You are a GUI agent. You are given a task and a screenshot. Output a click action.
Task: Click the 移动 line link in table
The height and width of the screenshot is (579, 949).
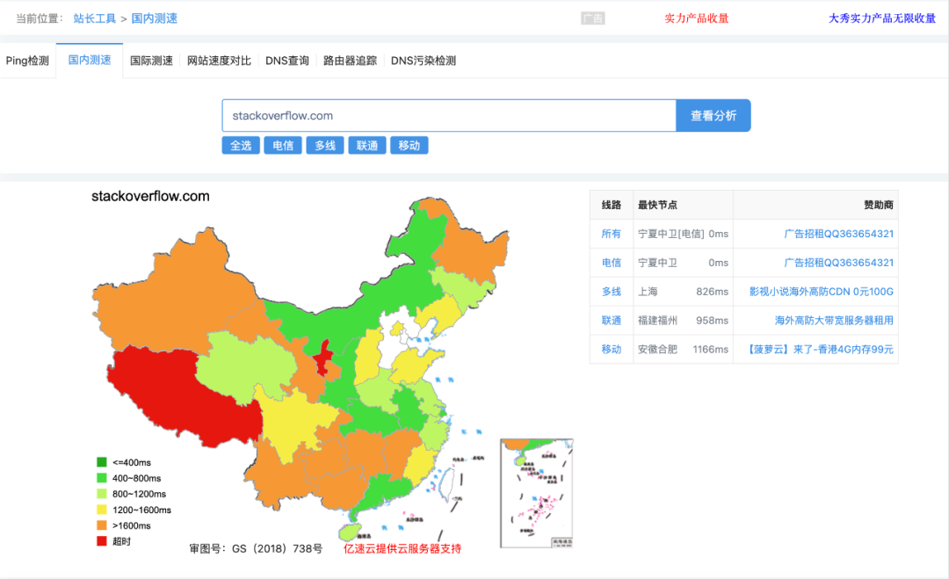(612, 349)
